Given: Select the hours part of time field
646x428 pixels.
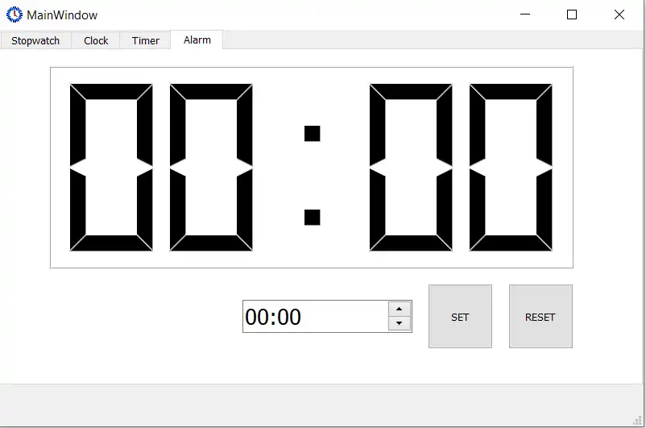Looking at the screenshot, I should tap(257, 317).
